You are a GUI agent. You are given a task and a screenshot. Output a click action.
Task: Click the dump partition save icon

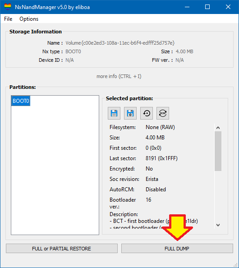[x=114, y=113]
